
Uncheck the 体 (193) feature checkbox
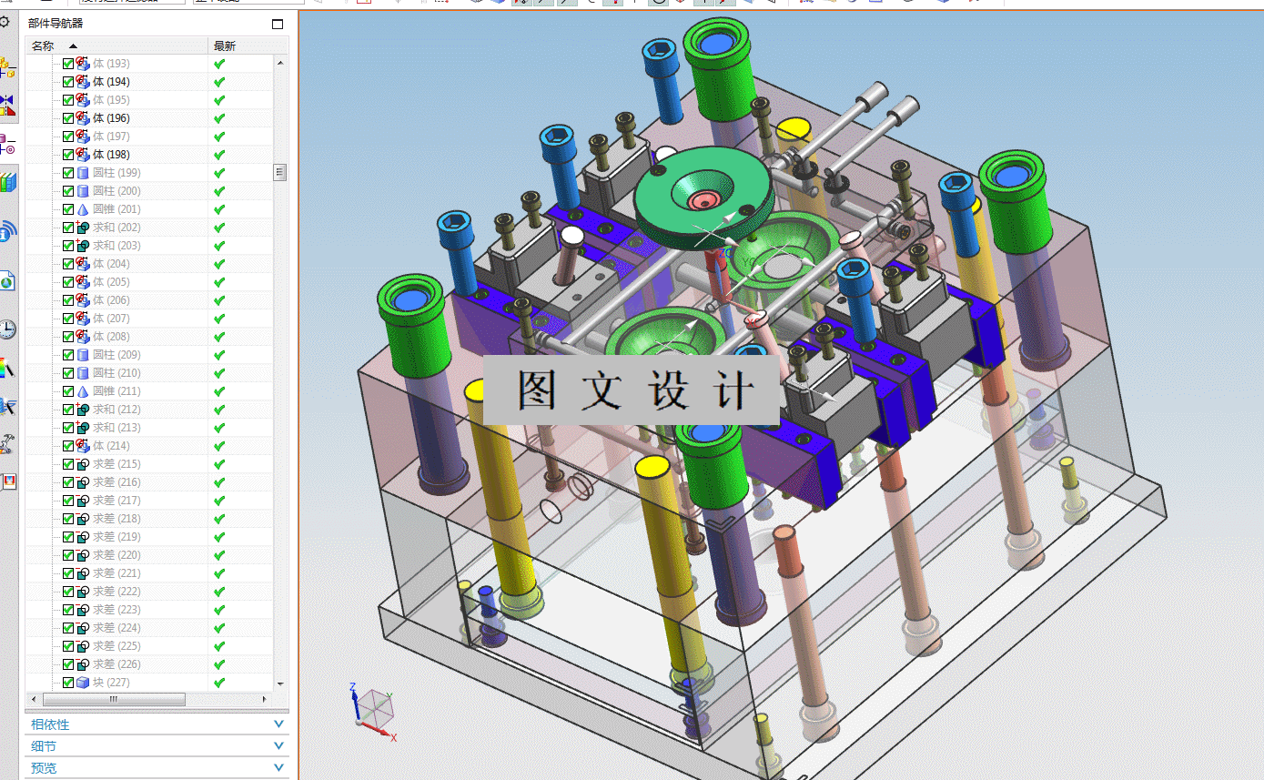68,64
